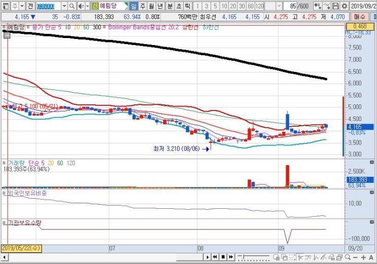Select the 5 interval button

(215, 6)
